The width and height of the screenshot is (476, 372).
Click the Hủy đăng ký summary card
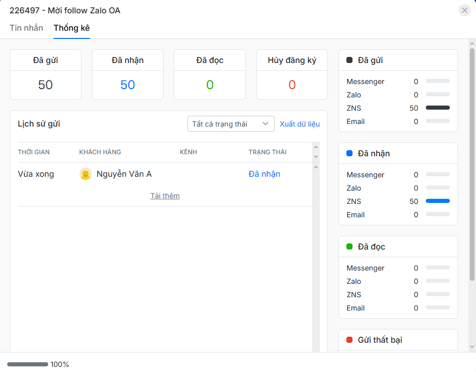[x=292, y=75]
